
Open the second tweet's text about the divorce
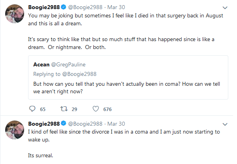coord(124,143)
